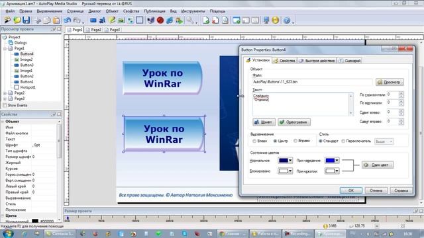Insert a Paragraph object with pencil note icon
Screen dimensions: 424x238
click(x=111, y=20)
